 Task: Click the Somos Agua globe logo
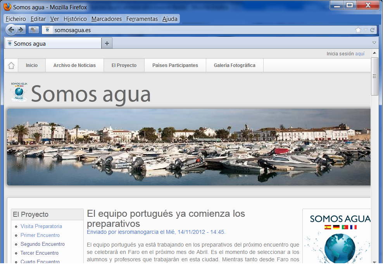pyautogui.click(x=19, y=92)
